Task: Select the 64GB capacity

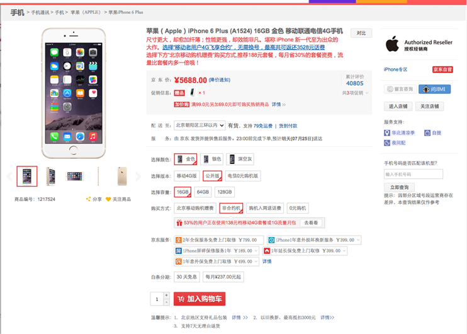Action: (x=203, y=192)
